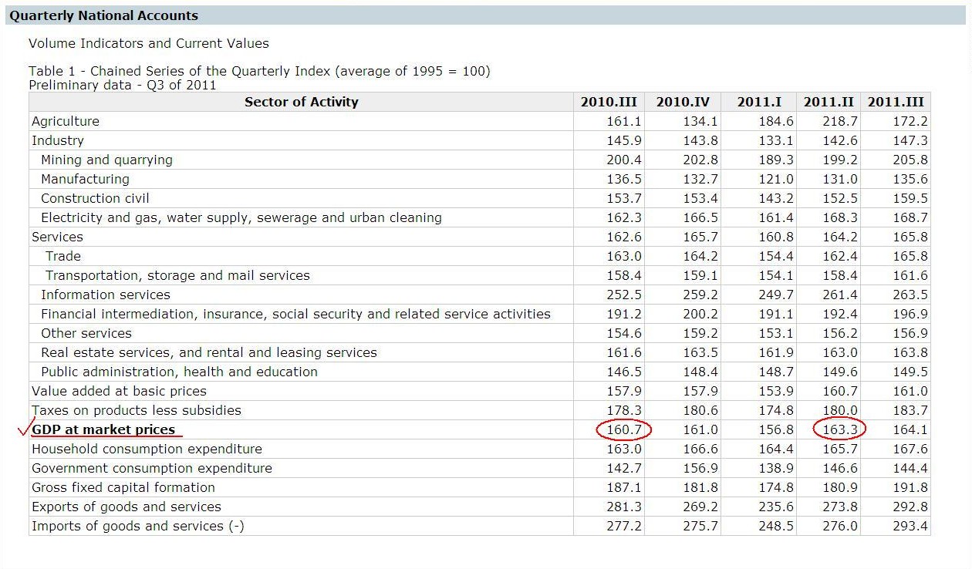972x569 pixels.
Task: Select Household consumption 2010.IV value 166.6
Action: (x=700, y=449)
